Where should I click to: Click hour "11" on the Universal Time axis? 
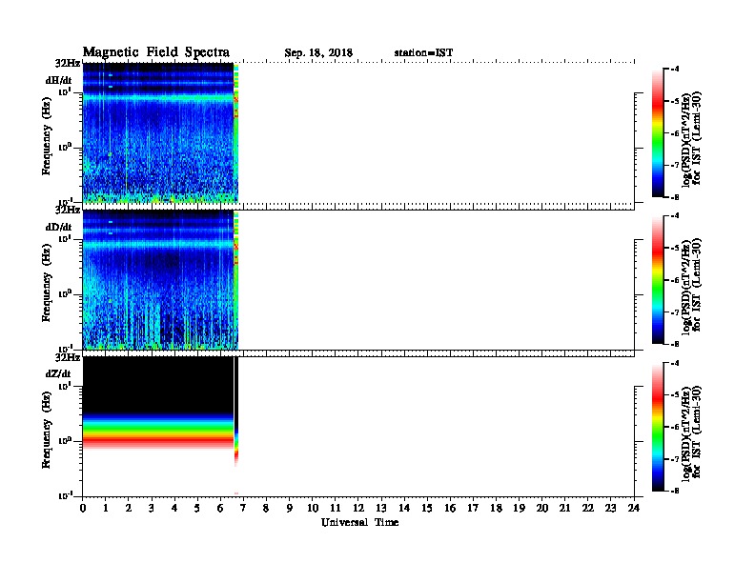pos(336,508)
